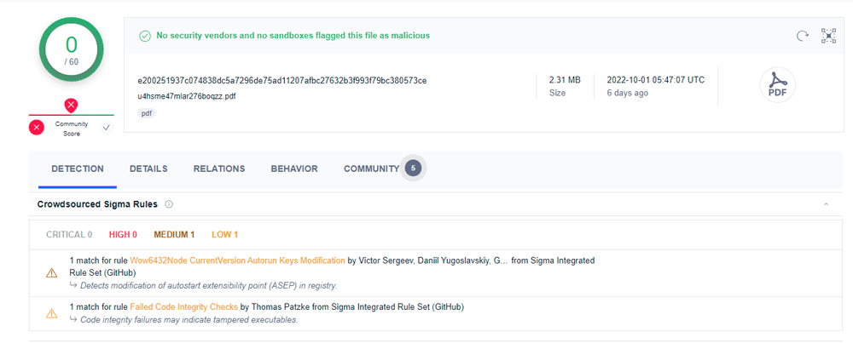853x343 pixels.
Task: Click the PDF file type icon
Action: pyautogui.click(x=777, y=84)
